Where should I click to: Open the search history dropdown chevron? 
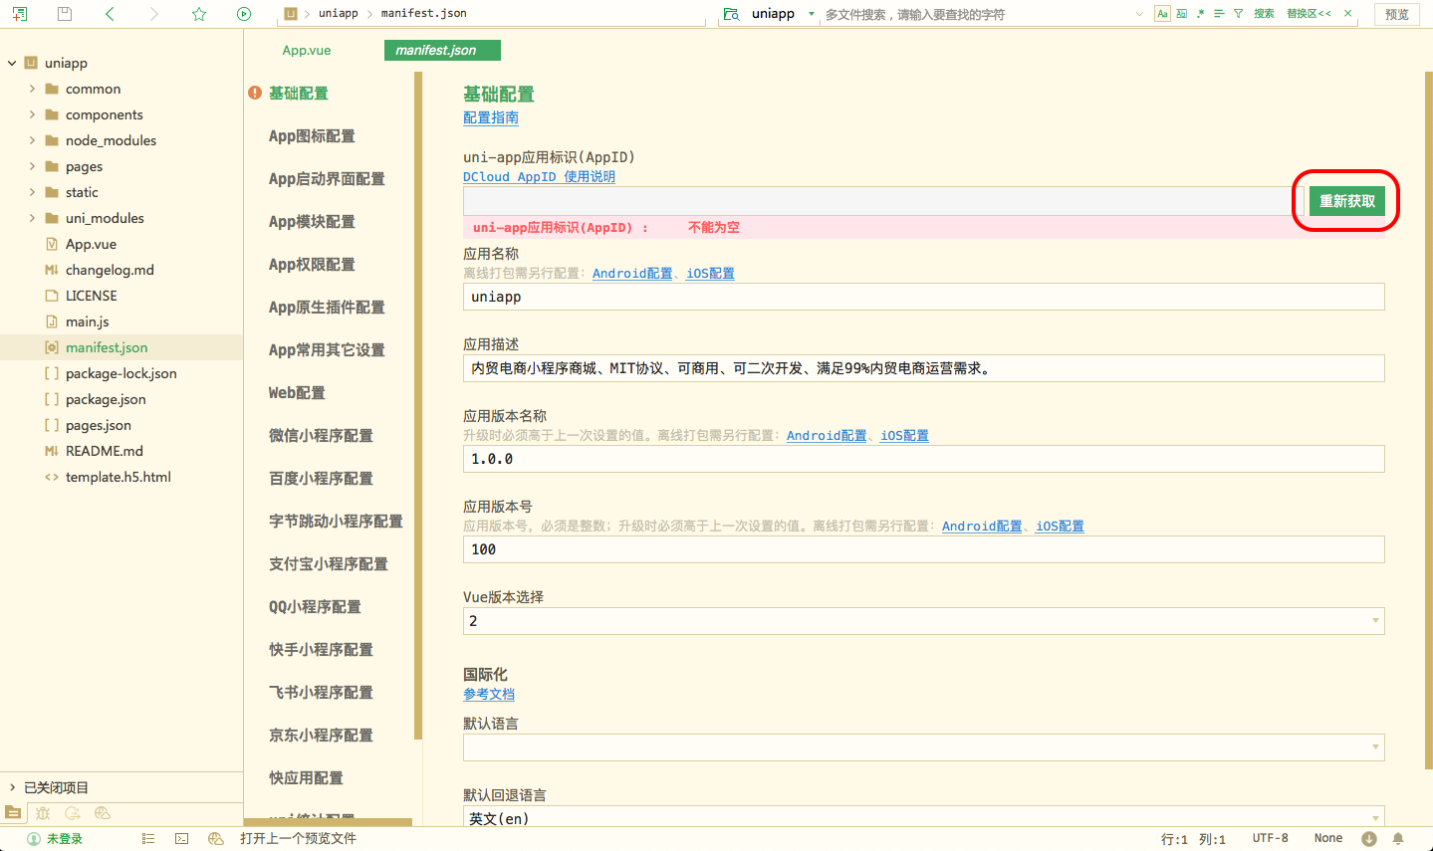[1139, 14]
